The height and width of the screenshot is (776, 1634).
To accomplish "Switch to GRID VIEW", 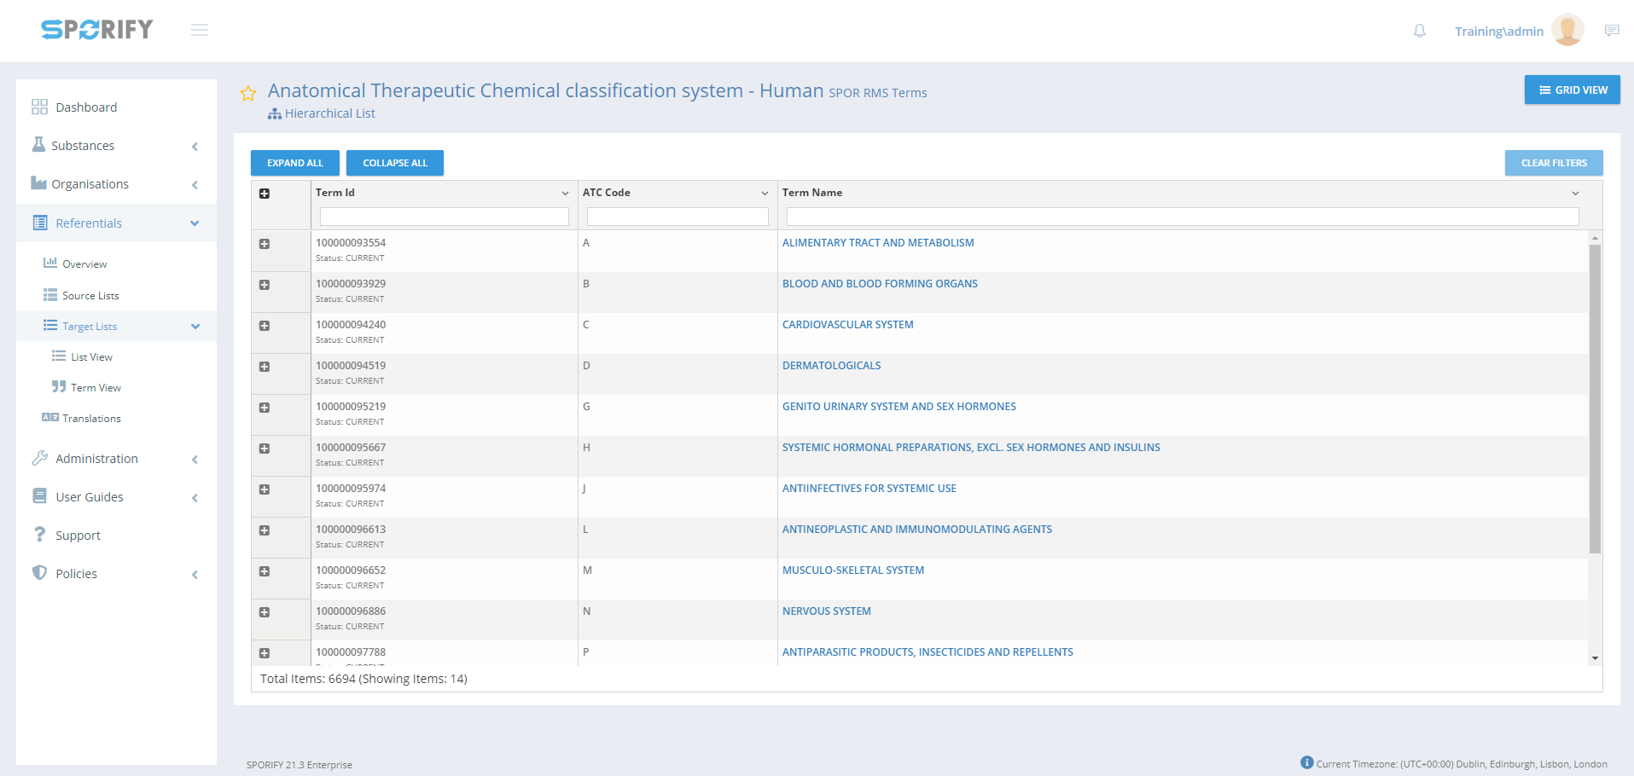I will click(x=1572, y=90).
